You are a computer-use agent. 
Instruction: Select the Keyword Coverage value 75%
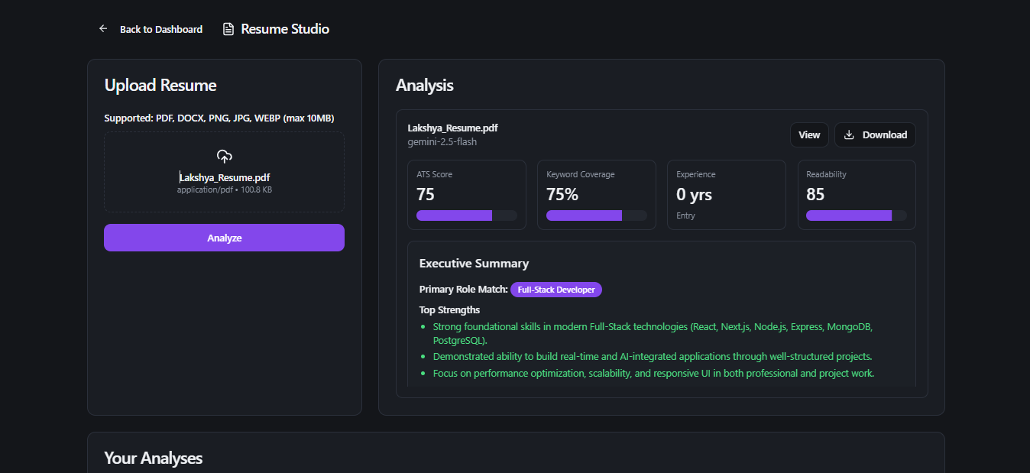pos(562,194)
